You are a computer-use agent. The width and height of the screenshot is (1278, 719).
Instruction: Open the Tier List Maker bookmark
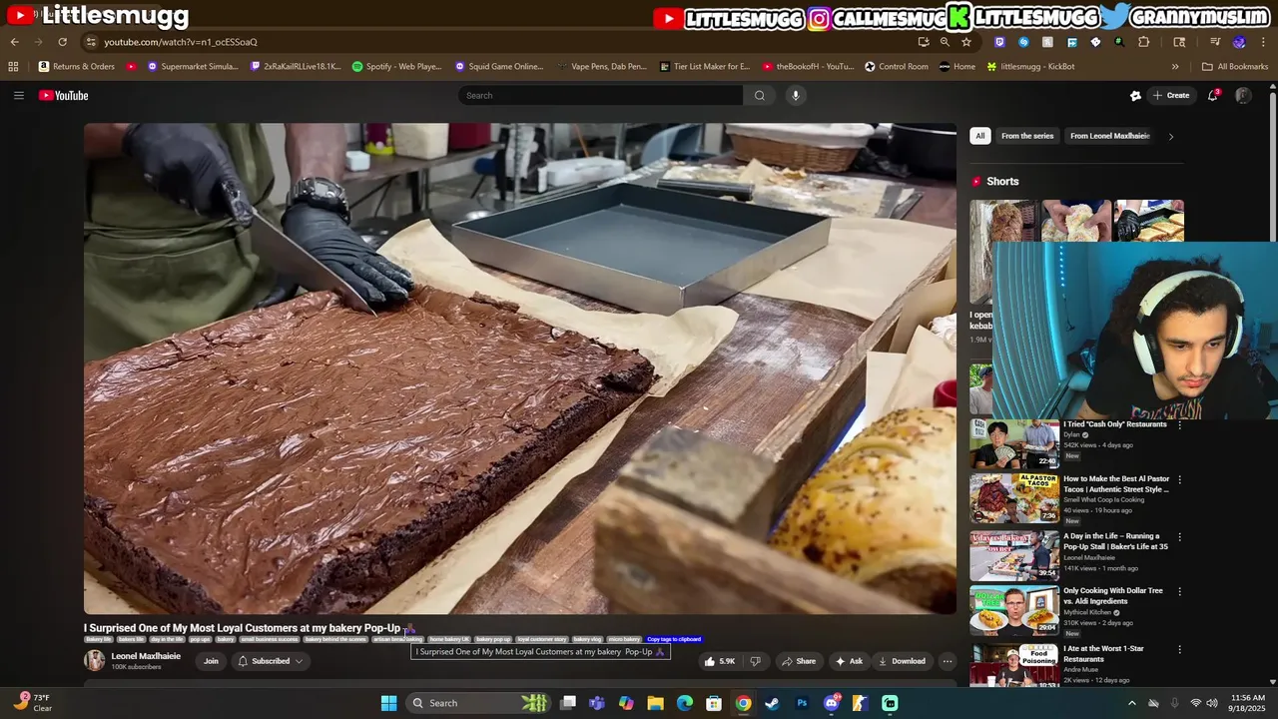pos(705,67)
